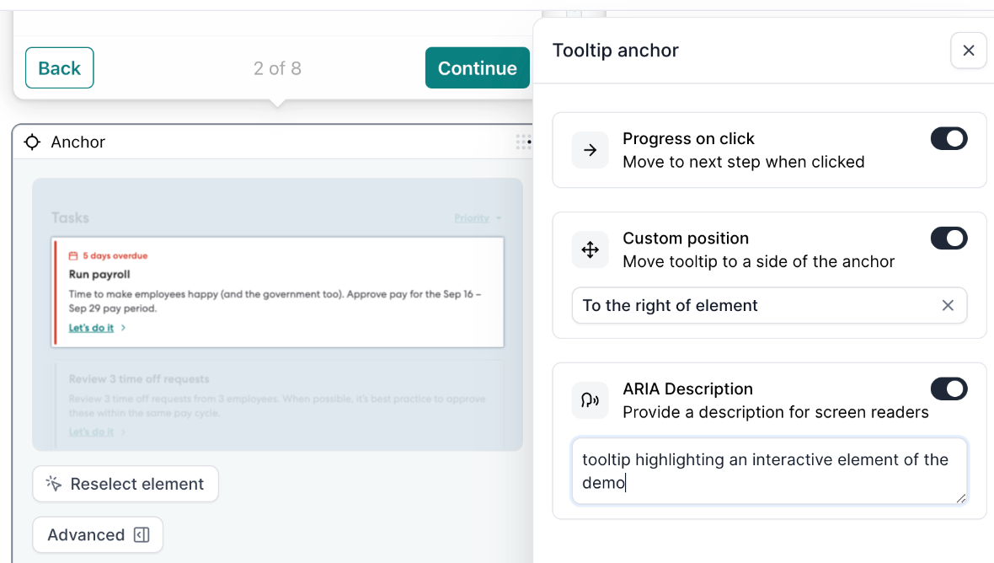Turn off the Custom position toggle

click(x=949, y=239)
